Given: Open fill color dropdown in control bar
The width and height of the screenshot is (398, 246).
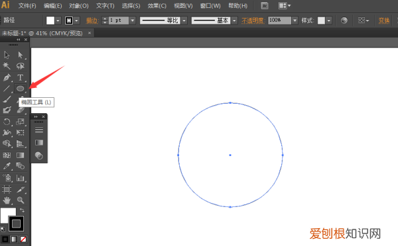Looking at the screenshot, I should click(58, 20).
